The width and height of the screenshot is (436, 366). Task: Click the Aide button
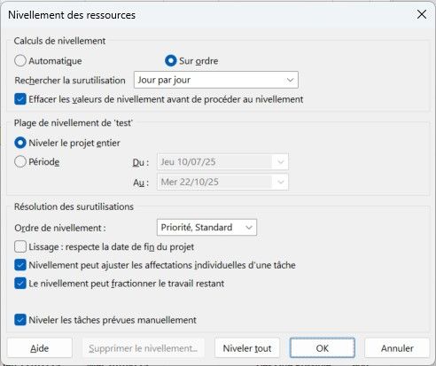[40, 348]
